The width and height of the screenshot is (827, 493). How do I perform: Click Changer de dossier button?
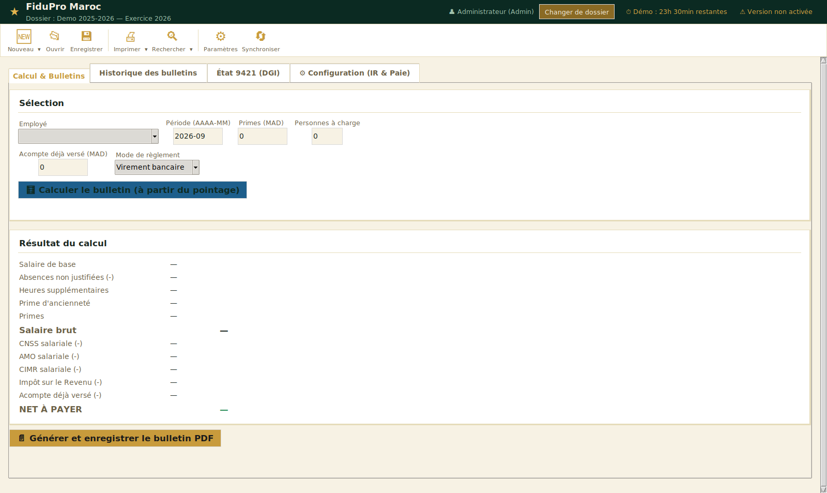pos(577,12)
